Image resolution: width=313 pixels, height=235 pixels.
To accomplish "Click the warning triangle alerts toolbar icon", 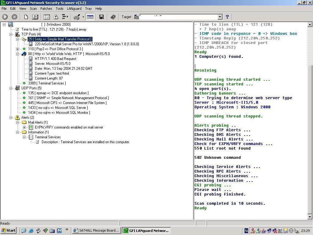I will [56, 17].
